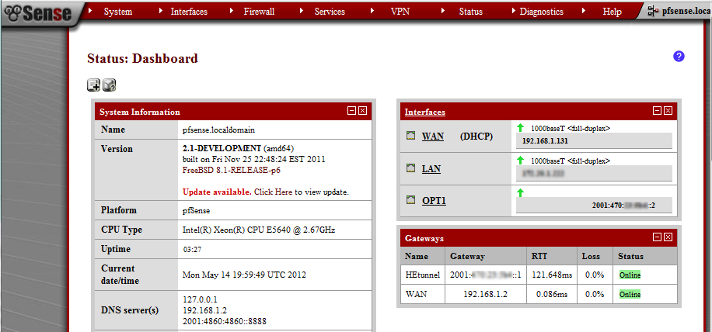Click the current date/time value

[x=244, y=275]
